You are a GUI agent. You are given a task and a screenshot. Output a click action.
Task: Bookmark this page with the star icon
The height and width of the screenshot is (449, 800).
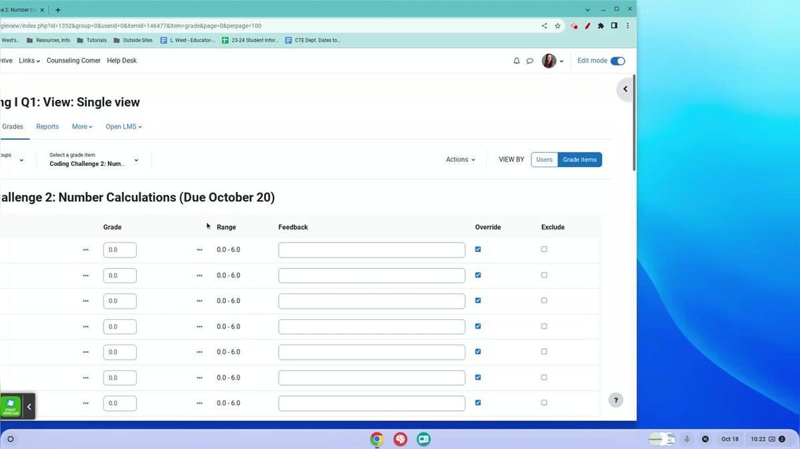tap(557, 26)
